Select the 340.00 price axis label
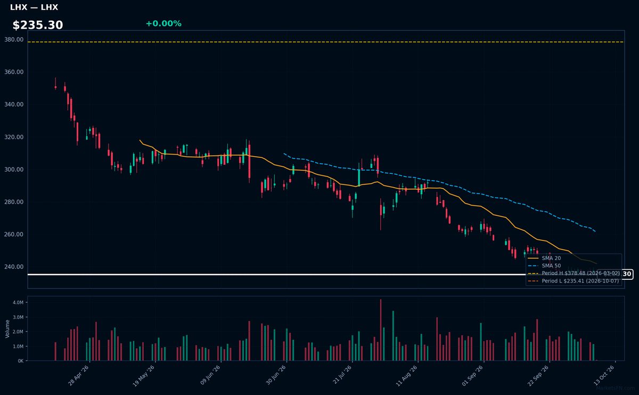The image size is (639, 395). coord(14,104)
